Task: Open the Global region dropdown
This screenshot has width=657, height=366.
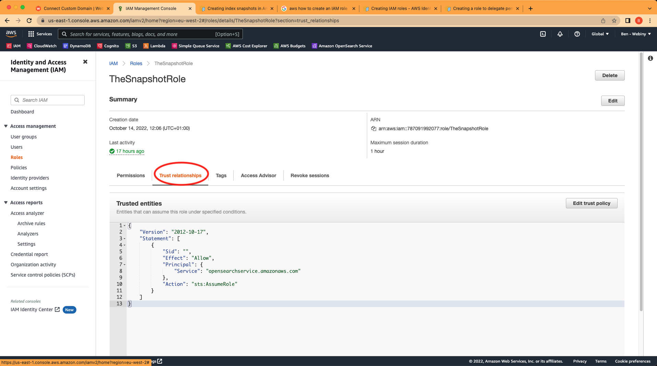Action: [600, 34]
